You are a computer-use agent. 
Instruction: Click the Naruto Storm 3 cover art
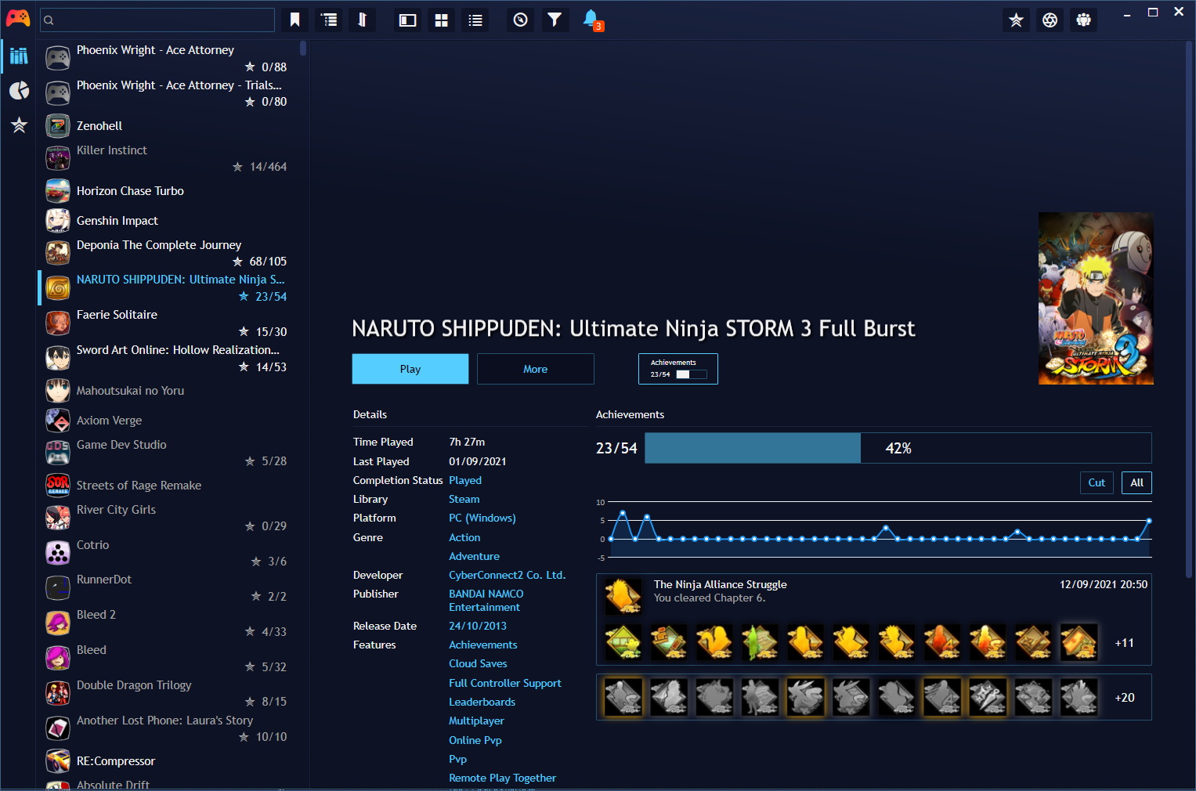point(1096,298)
